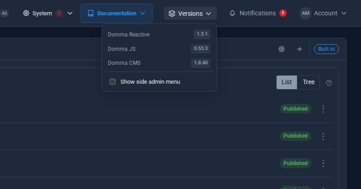Viewport: 361px width, 189px height.
Task: Open more options for first Published row
Action: pos(323,109)
